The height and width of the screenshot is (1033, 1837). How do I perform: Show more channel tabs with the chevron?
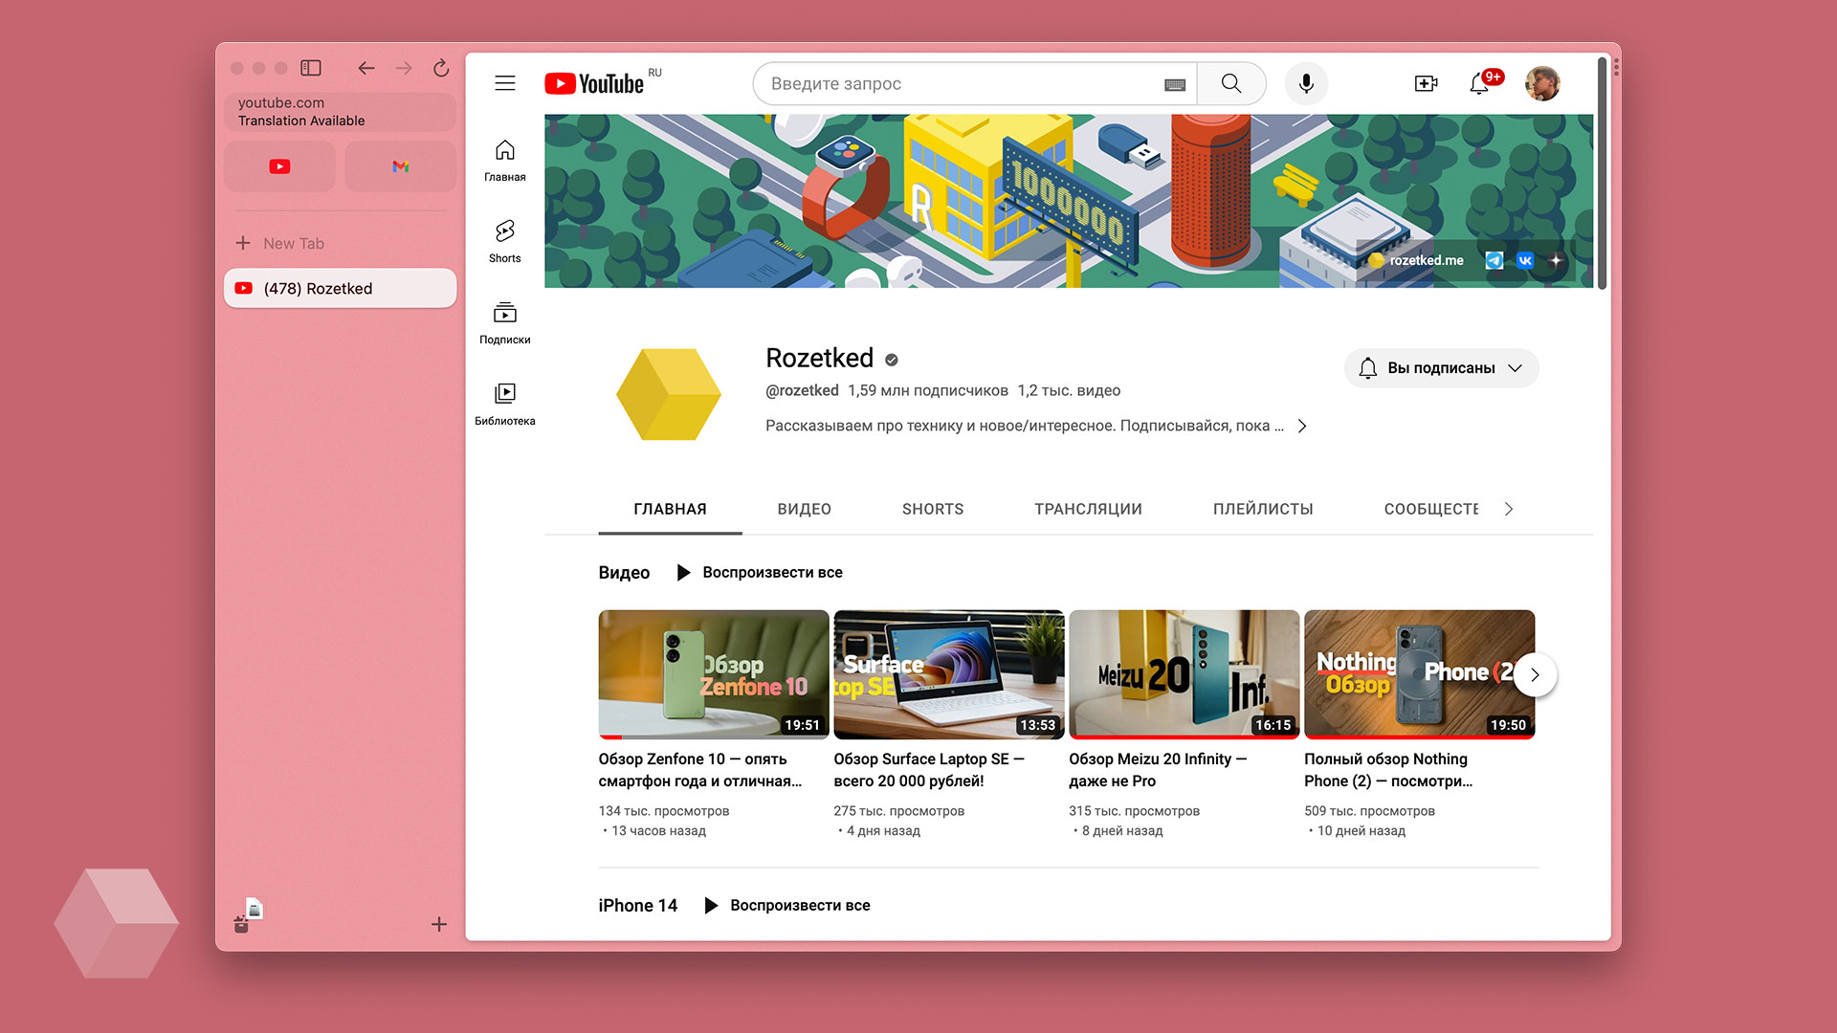1509,509
